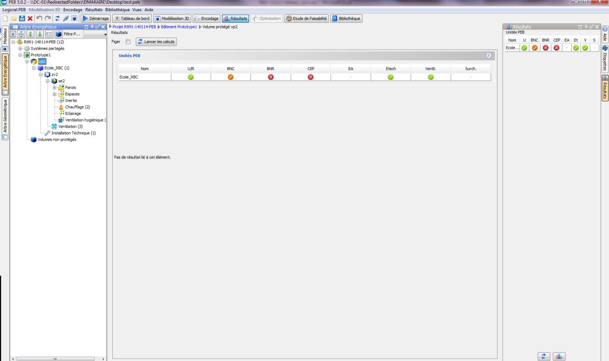Expand the Espaces node
The width and height of the screenshot is (609, 361).
tap(54, 93)
